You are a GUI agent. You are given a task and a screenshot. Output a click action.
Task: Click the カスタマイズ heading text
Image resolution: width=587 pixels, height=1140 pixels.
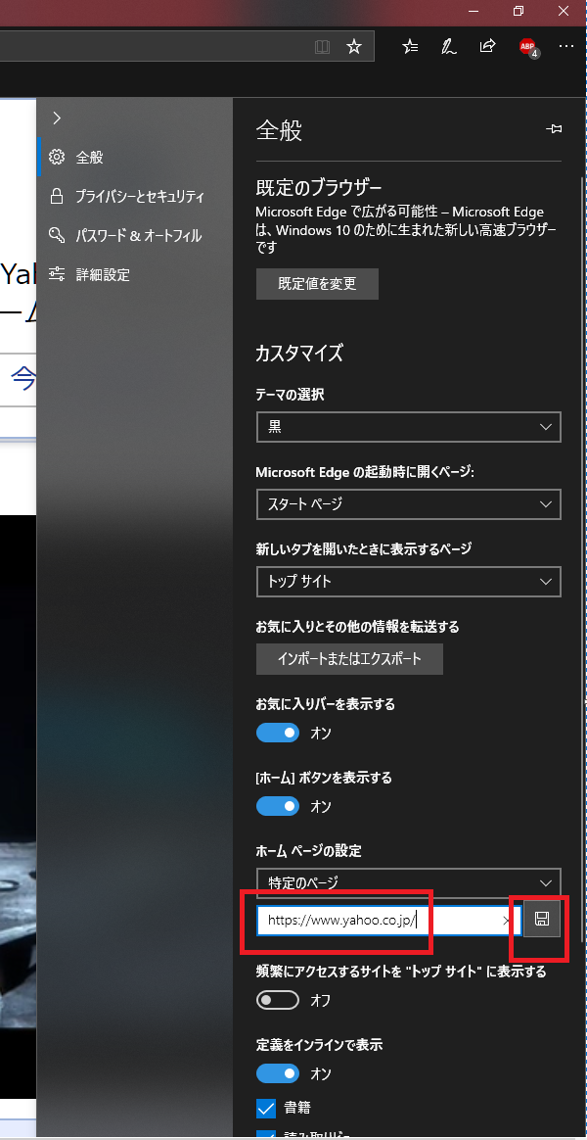(x=299, y=354)
